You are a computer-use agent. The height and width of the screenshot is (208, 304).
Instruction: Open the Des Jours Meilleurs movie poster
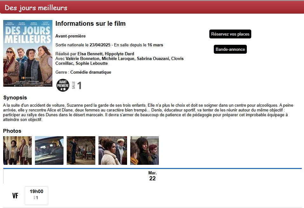pos(28,53)
